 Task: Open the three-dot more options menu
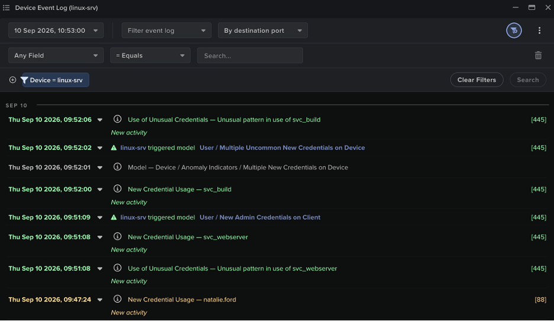[539, 30]
